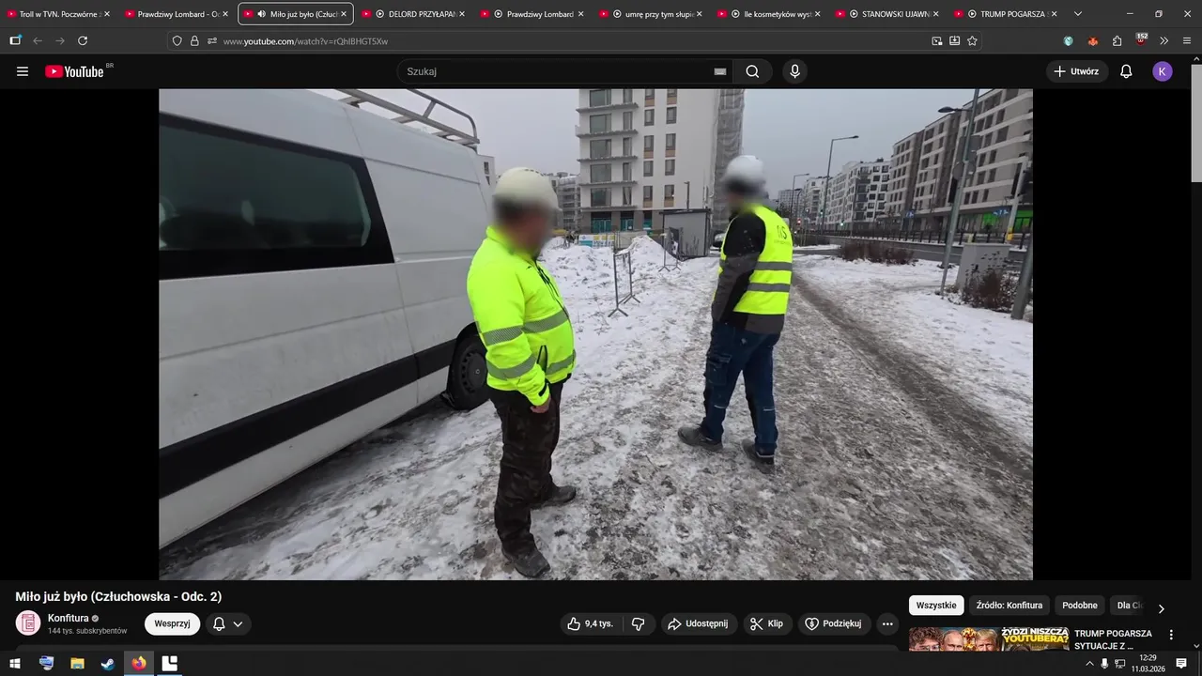This screenshot has width=1202, height=676.
Task: Open Konfitura channel avatar
Action: 28,622
